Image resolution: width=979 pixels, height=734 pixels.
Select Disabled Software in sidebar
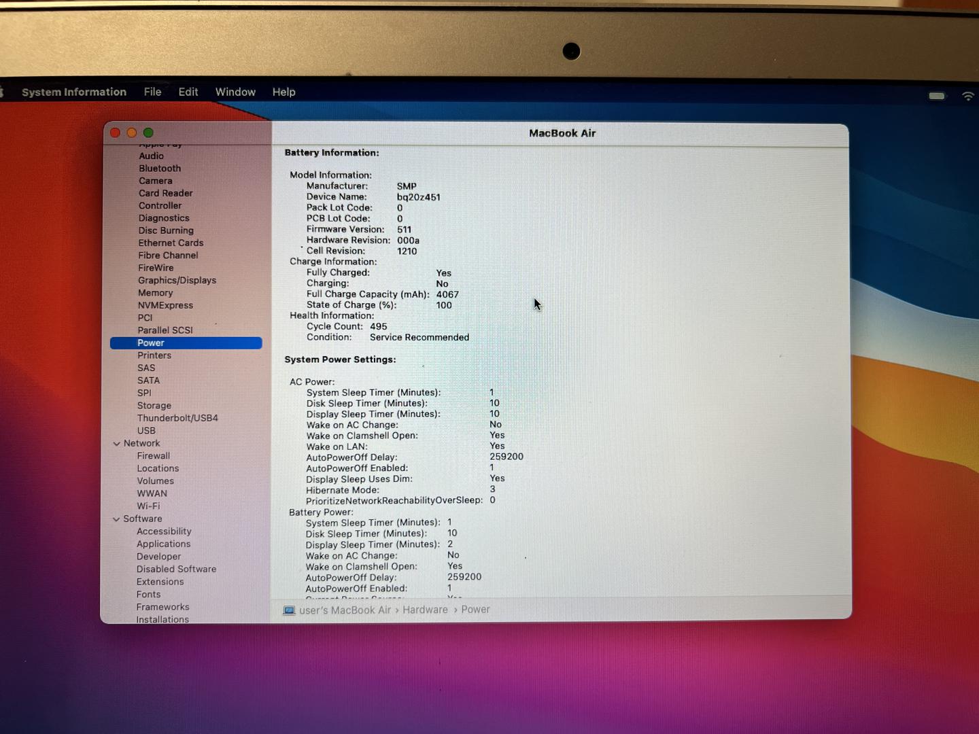pyautogui.click(x=176, y=570)
